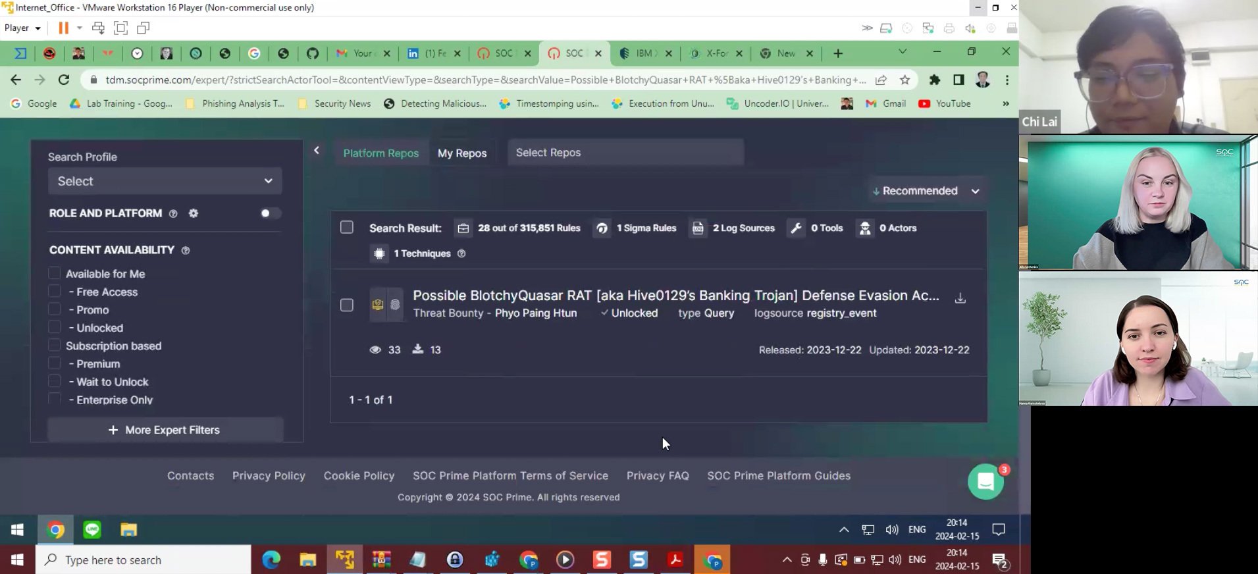The height and width of the screenshot is (574, 1258).
Task: Click the help icon next to 1 Techniques
Action: coord(461,253)
